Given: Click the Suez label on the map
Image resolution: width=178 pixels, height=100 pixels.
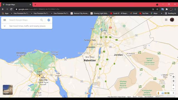Looking at the screenshot, I should [x=58, y=73].
